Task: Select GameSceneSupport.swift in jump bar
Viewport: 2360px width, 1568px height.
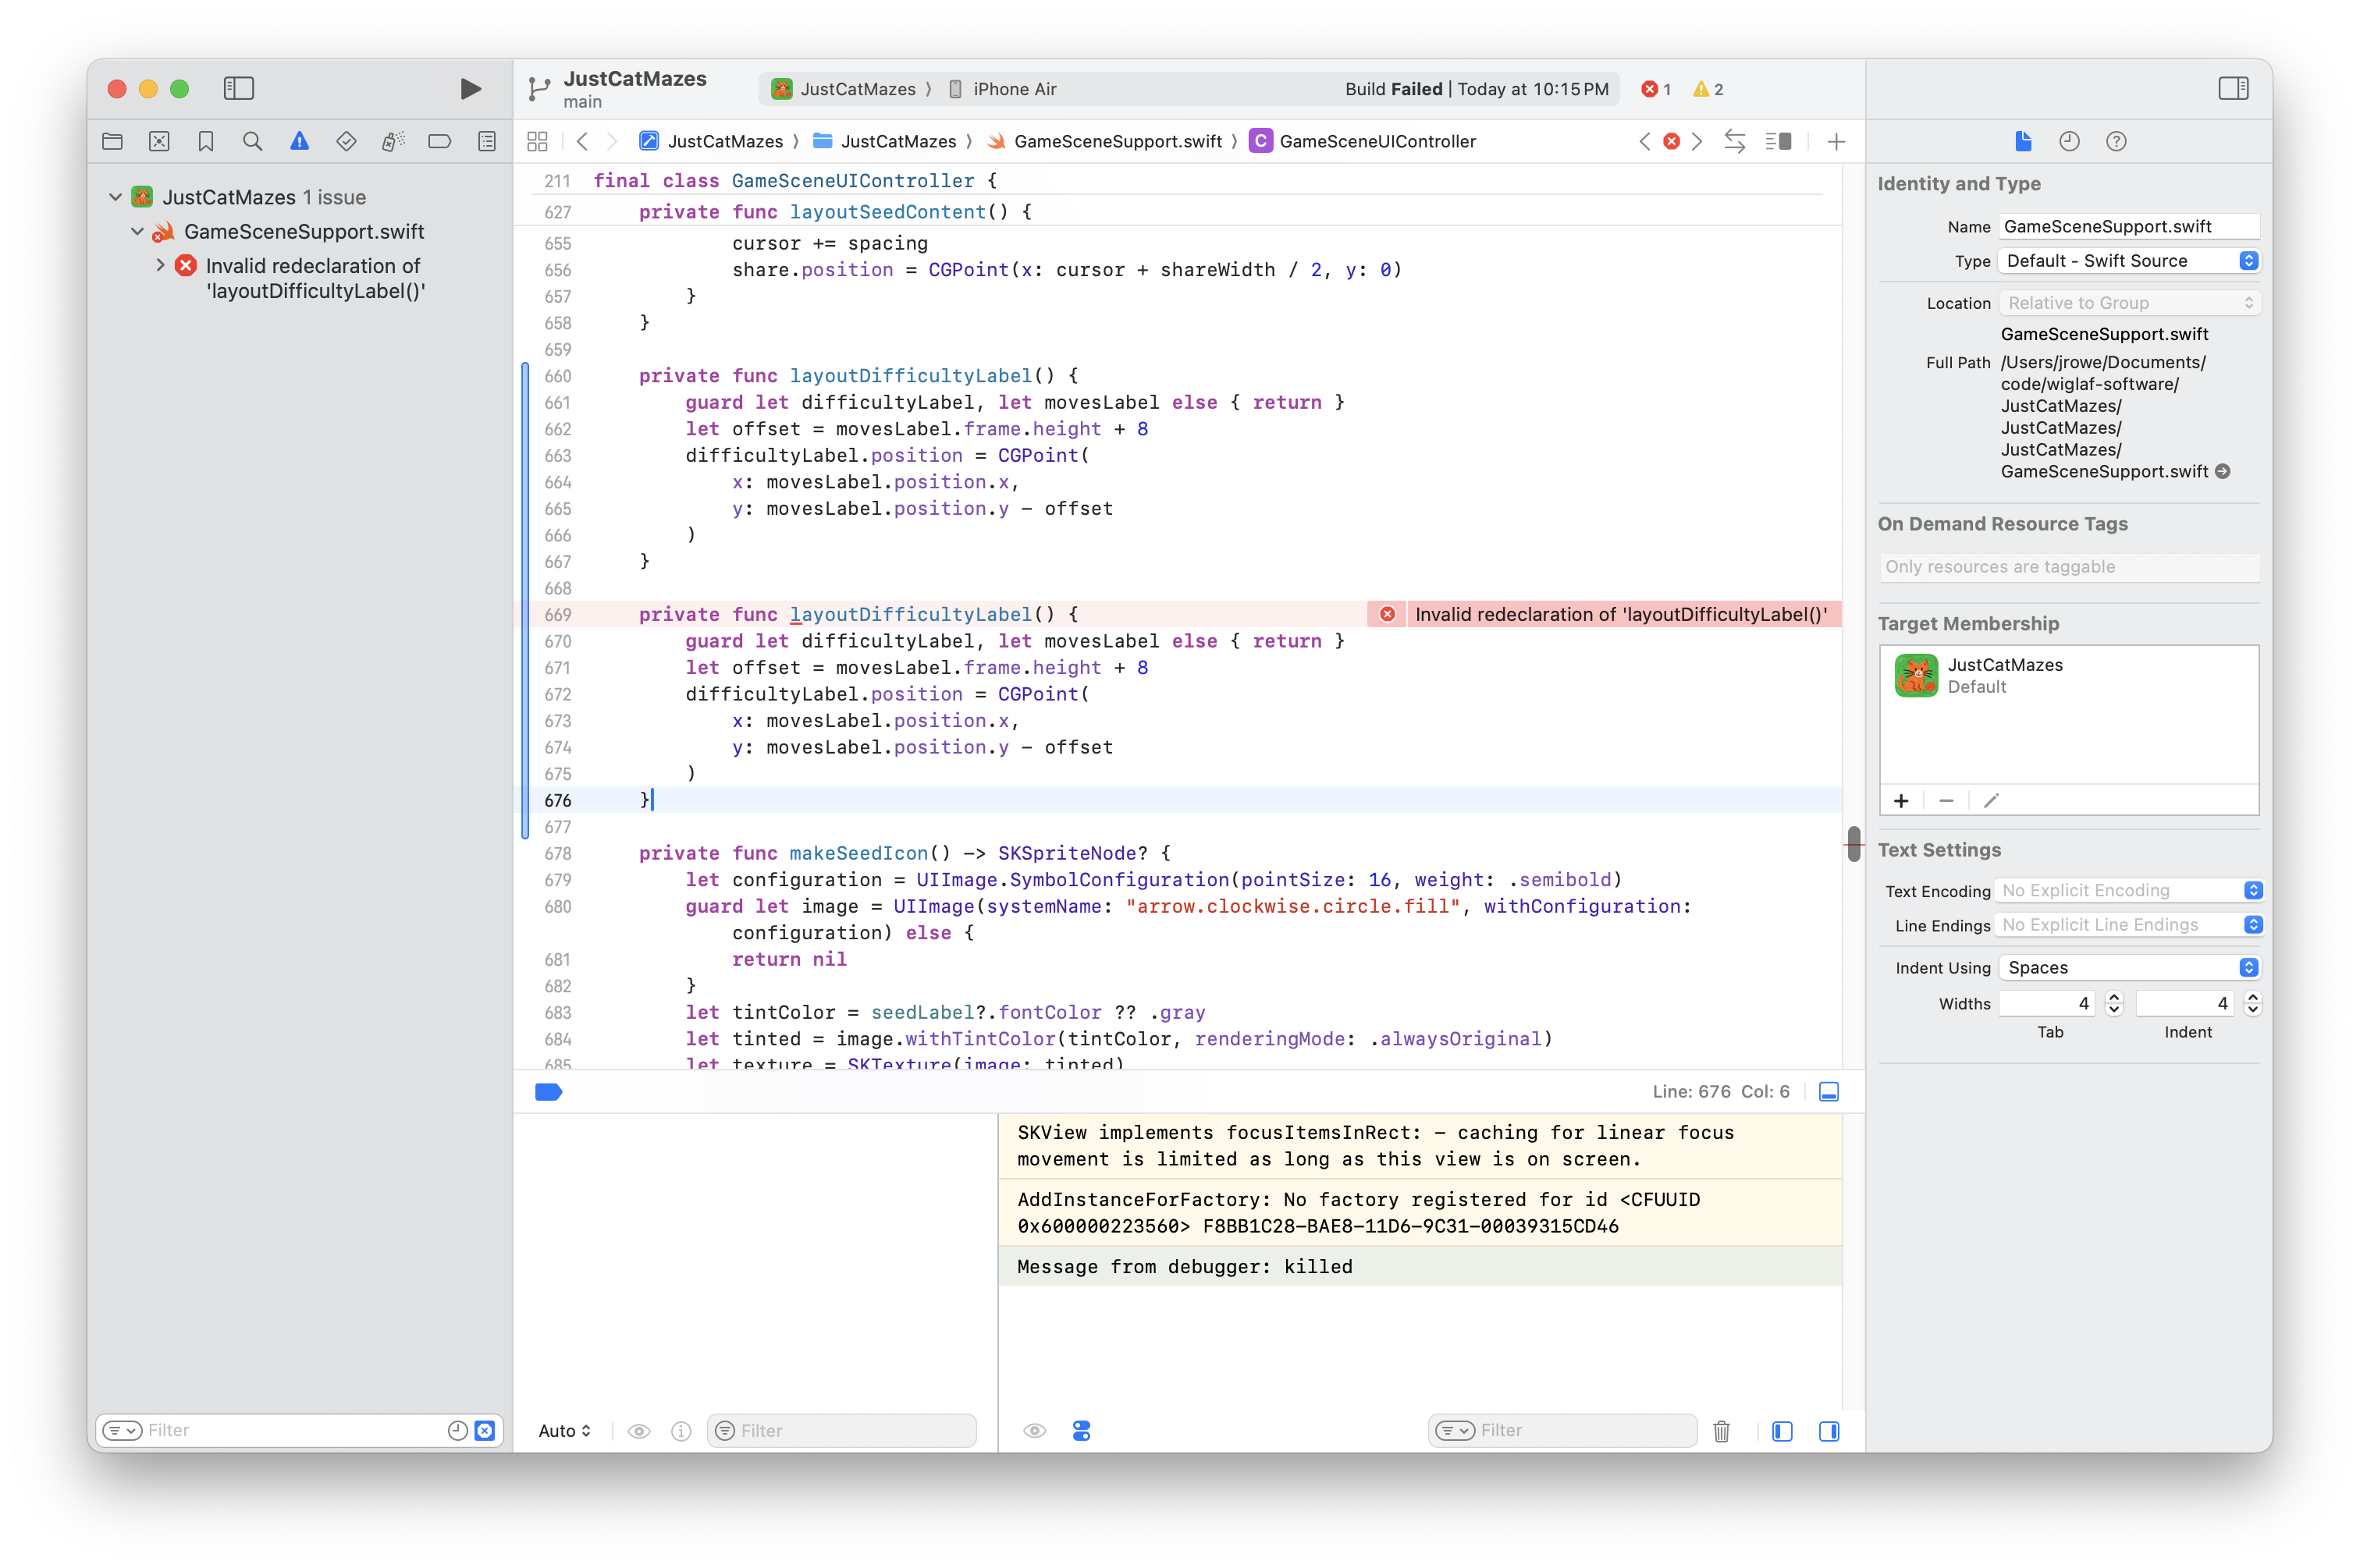Action: click(x=1117, y=141)
